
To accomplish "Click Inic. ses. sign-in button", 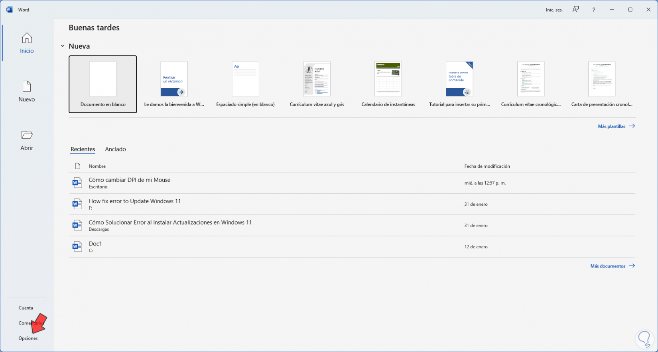I will pos(554,10).
